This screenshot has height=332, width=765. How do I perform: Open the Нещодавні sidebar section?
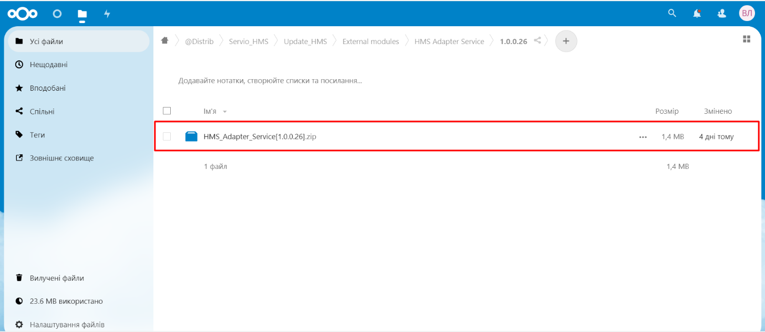click(x=48, y=65)
